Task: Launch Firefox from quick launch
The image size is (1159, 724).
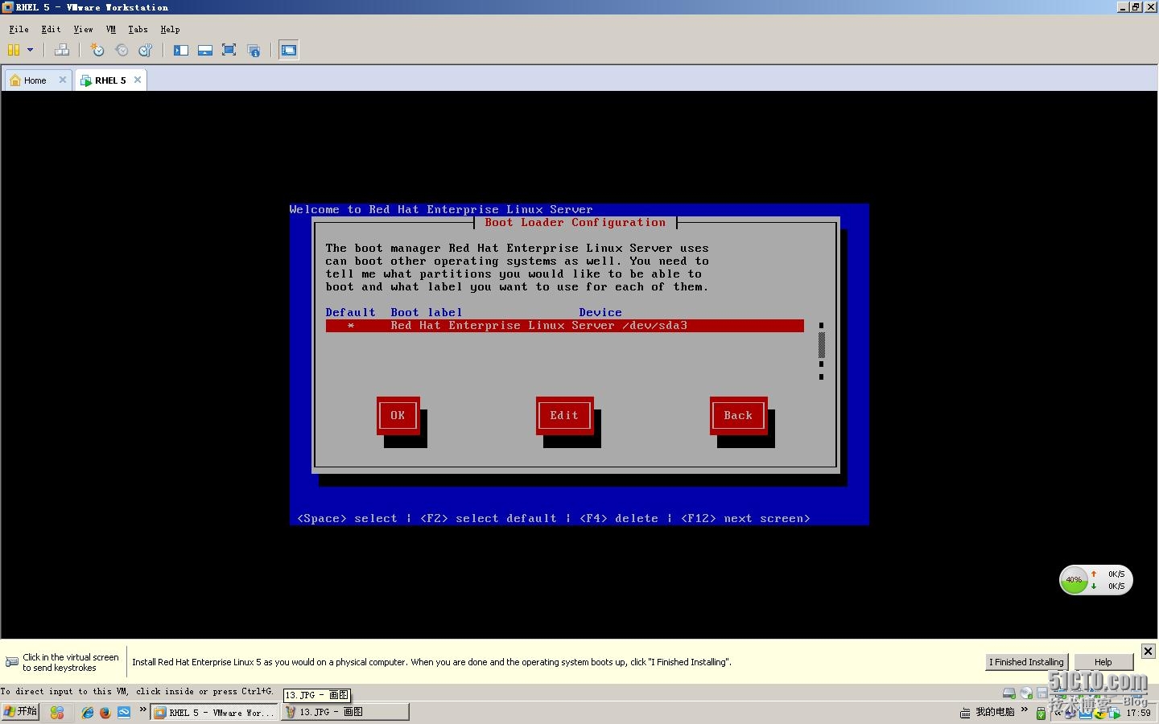Action: point(105,713)
